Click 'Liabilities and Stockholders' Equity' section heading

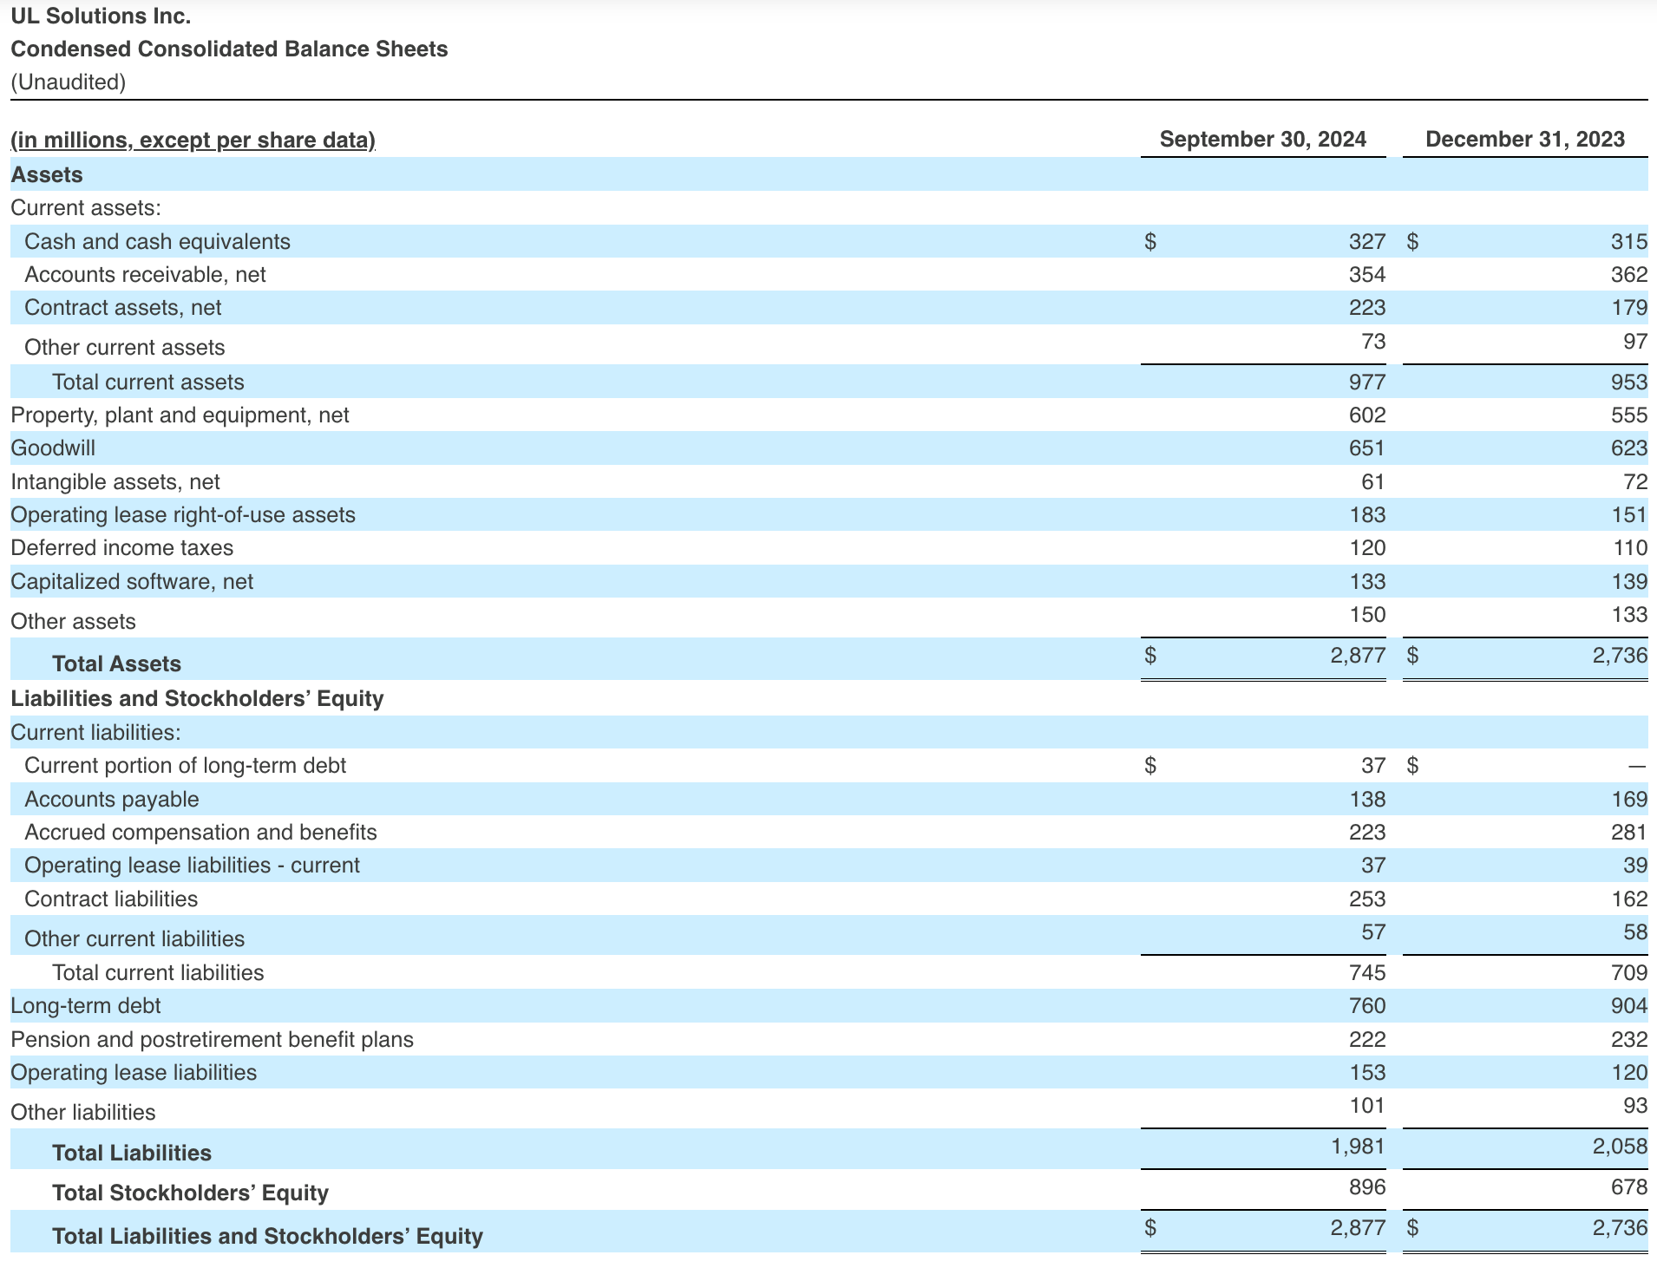pyautogui.click(x=197, y=698)
